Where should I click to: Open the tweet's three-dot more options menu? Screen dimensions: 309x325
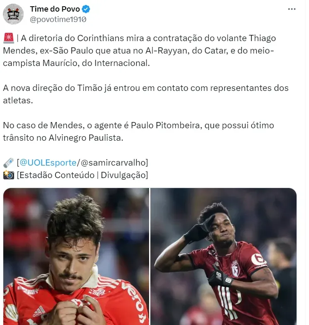(292, 9)
